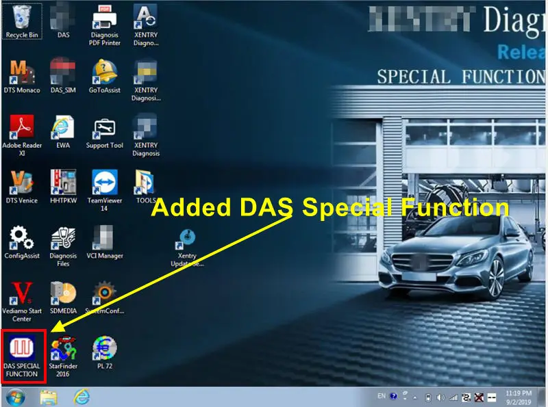Open Windows Explorer from the taskbar
Image resolution: width=548 pixels, height=407 pixels.
tap(49, 397)
